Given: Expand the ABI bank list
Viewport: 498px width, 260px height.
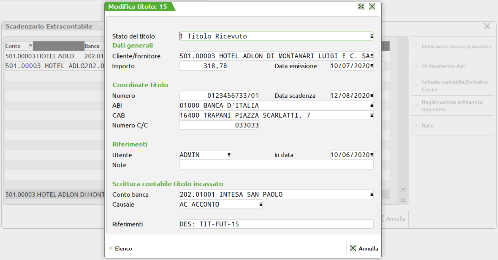Looking at the screenshot, I should [372, 106].
